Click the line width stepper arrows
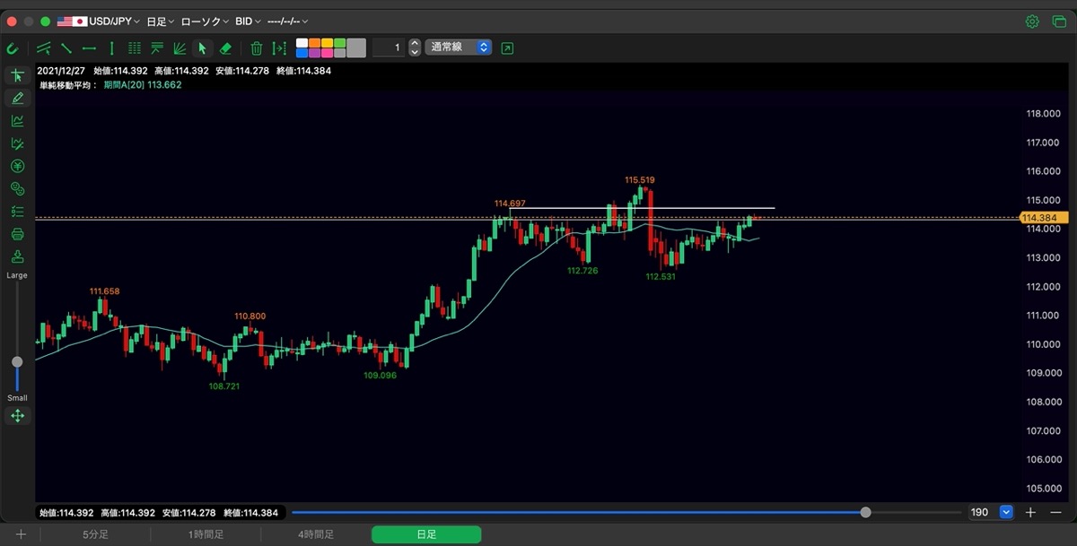The width and height of the screenshot is (1077, 546). 415,48
